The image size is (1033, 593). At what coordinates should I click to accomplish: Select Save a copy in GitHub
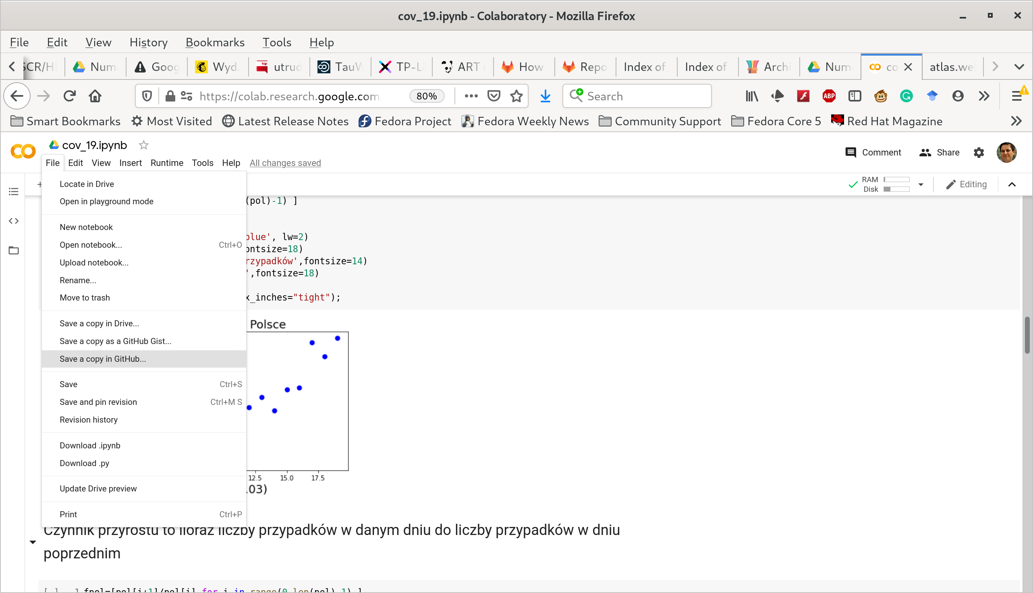point(103,359)
